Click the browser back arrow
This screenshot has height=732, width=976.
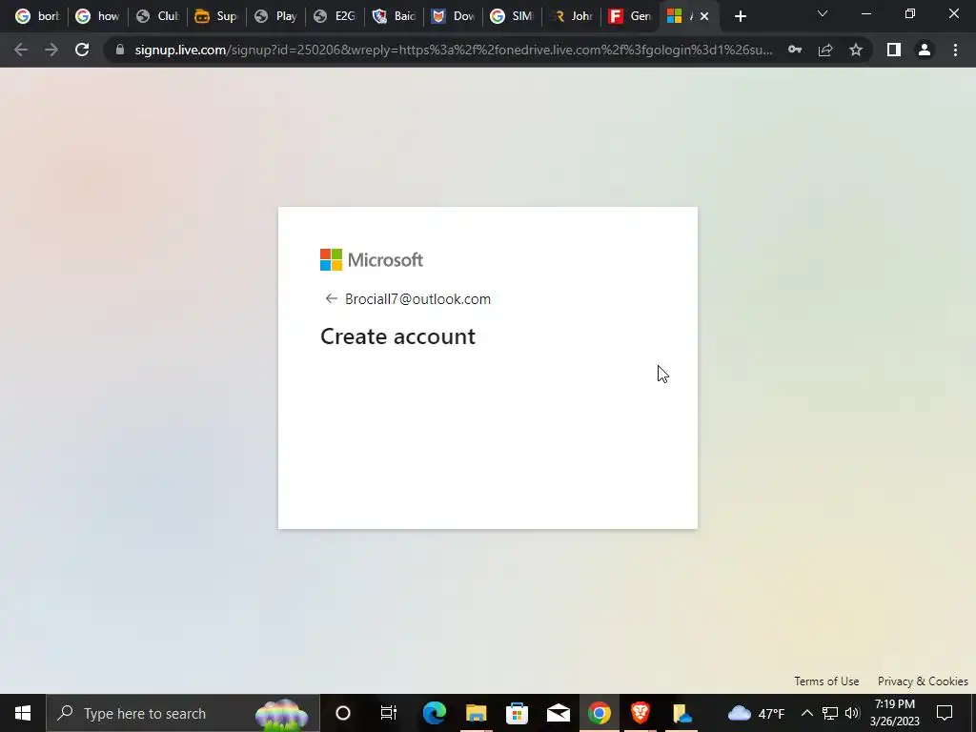click(21, 50)
